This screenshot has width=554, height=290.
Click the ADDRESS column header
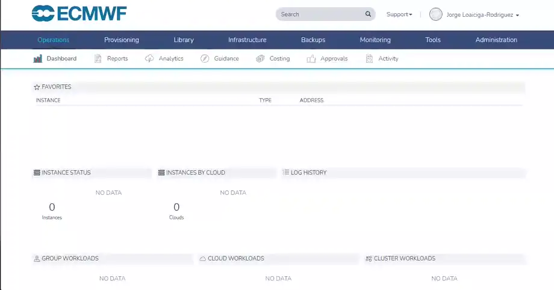pyautogui.click(x=311, y=100)
